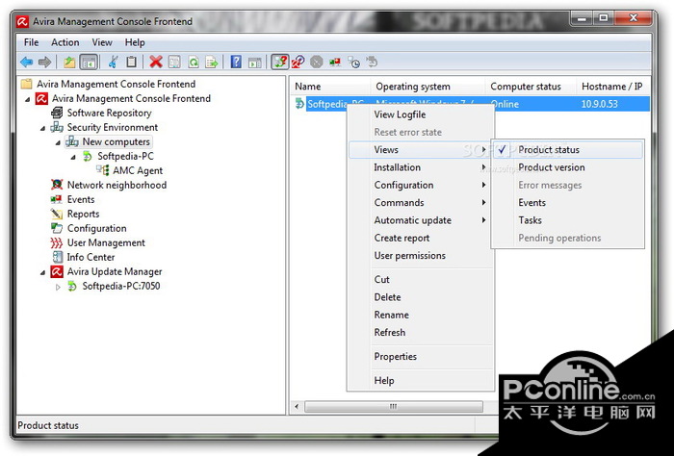Select Product version in Views submenu

[x=567, y=167]
